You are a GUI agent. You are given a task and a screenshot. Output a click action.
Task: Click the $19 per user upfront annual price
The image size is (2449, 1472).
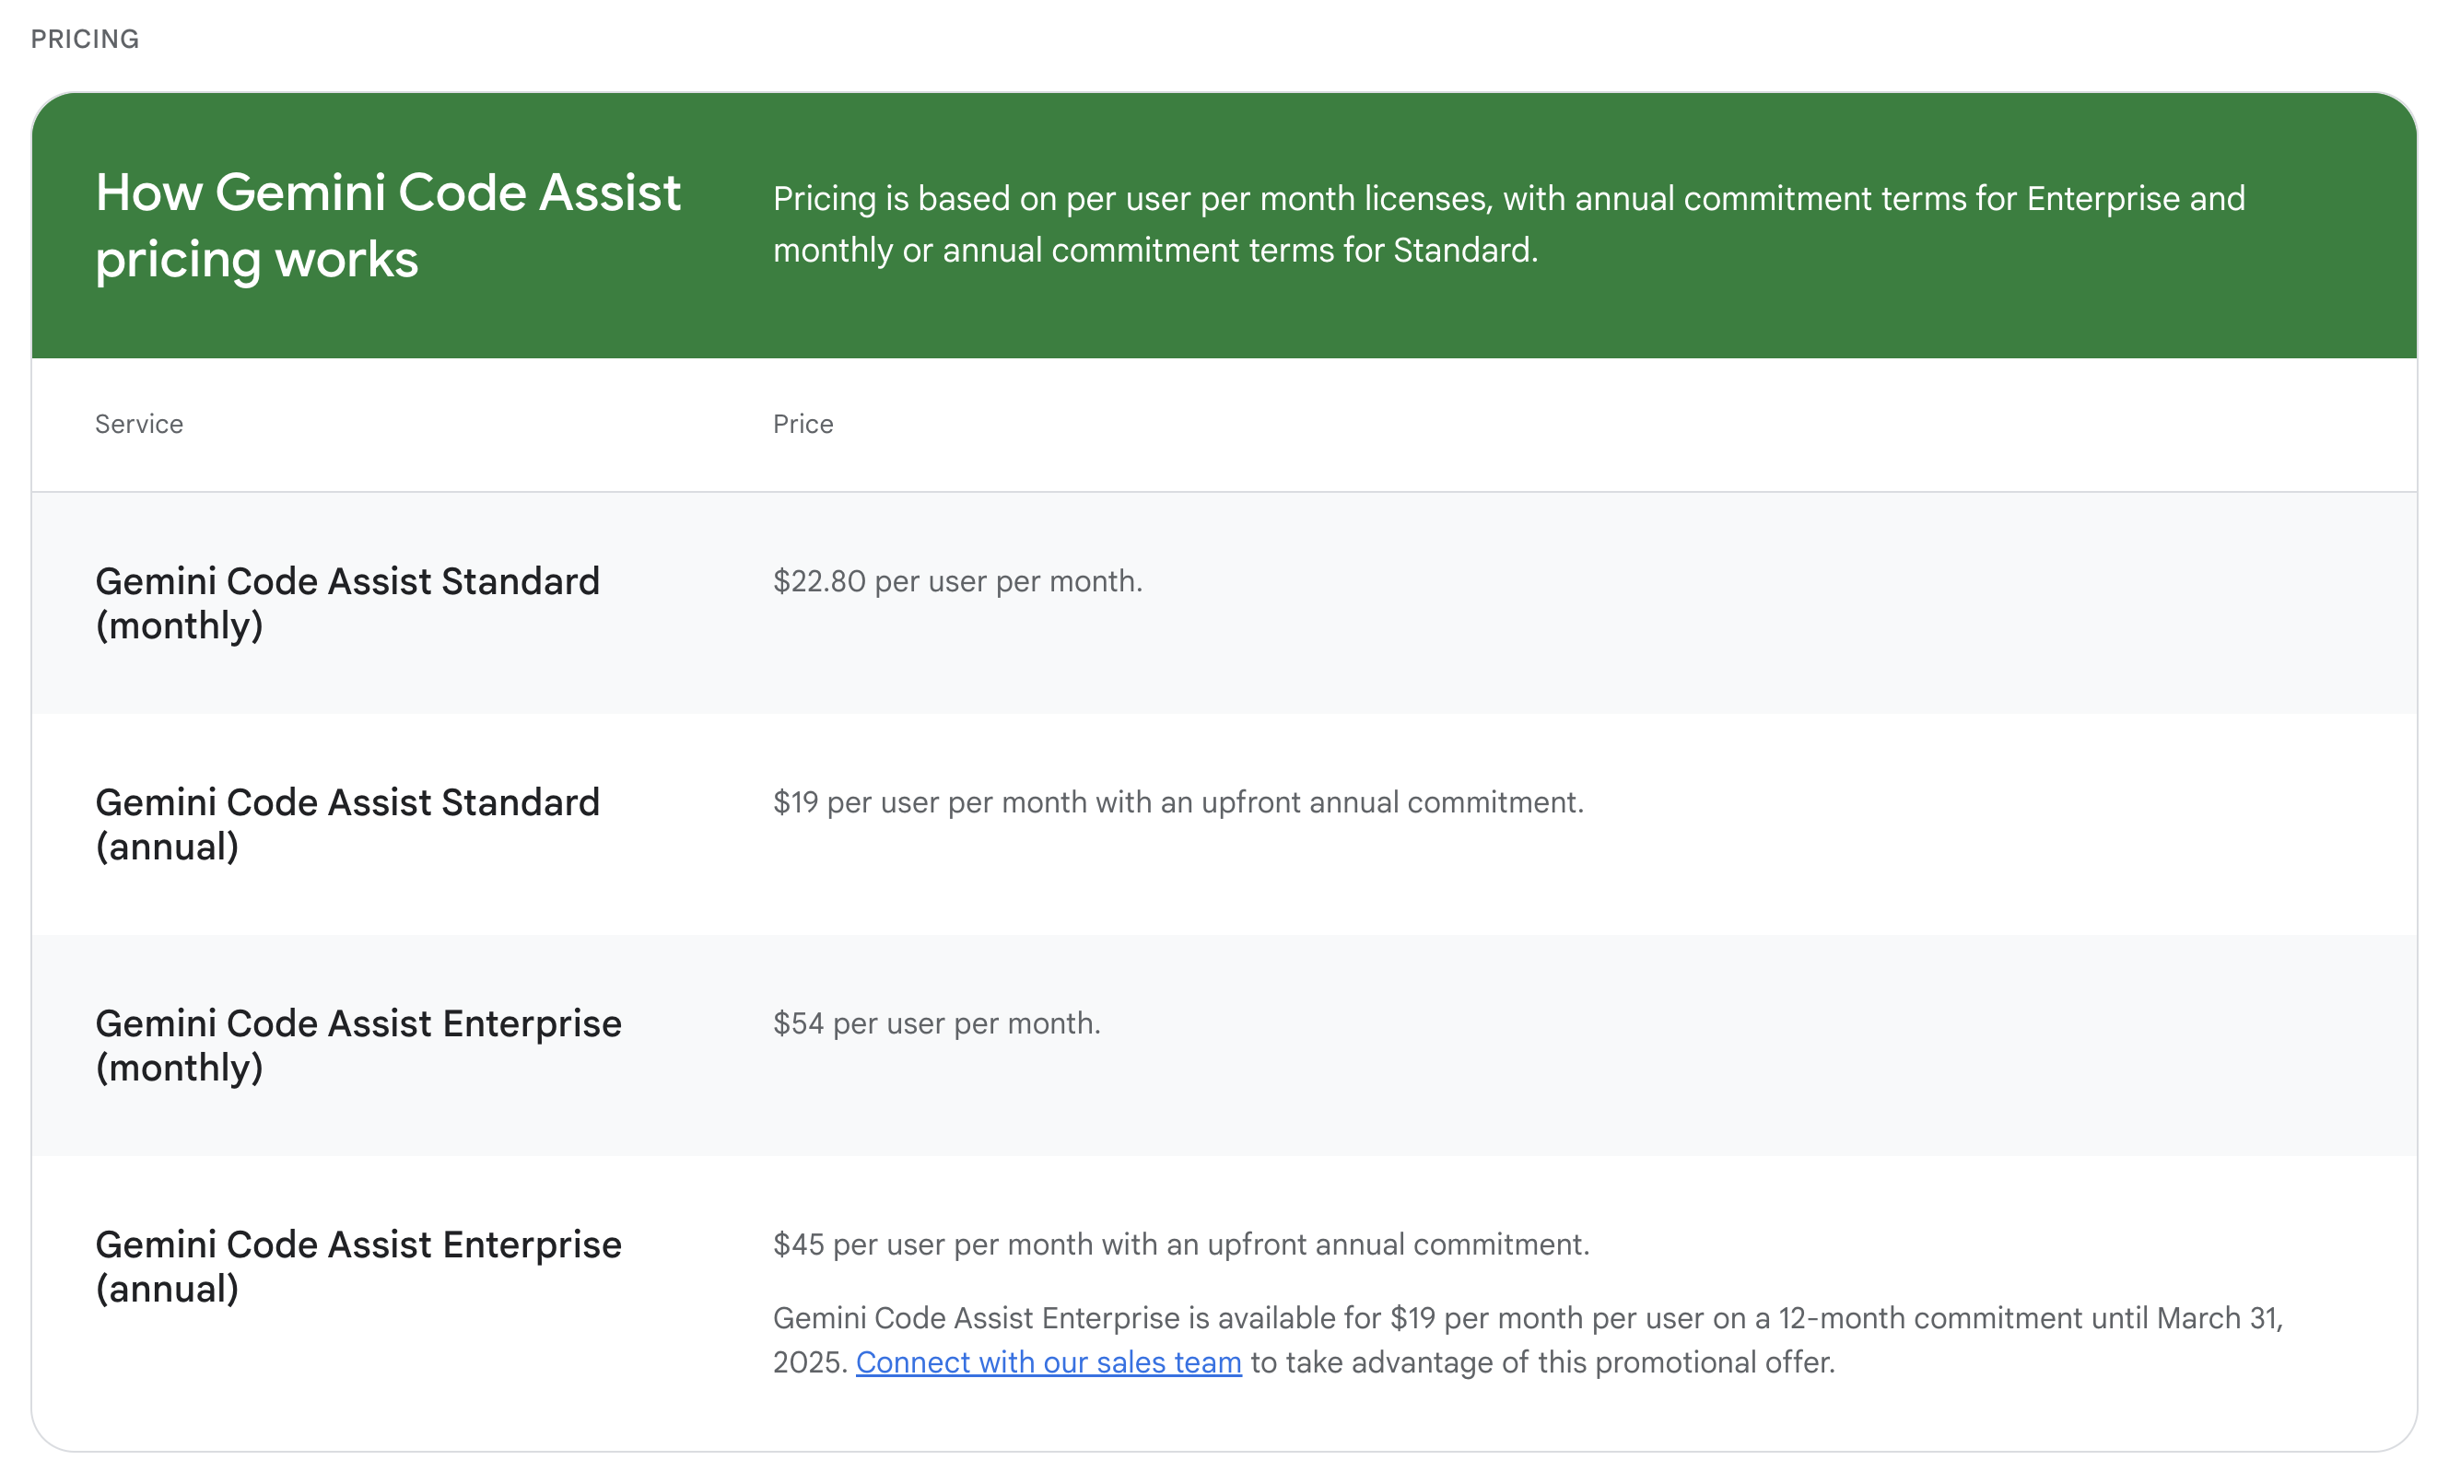coord(1178,801)
